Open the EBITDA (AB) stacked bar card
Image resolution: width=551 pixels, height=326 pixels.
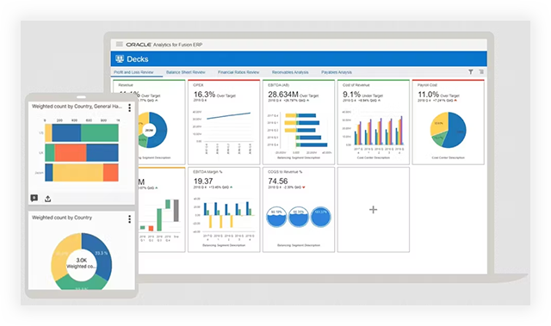(299, 122)
